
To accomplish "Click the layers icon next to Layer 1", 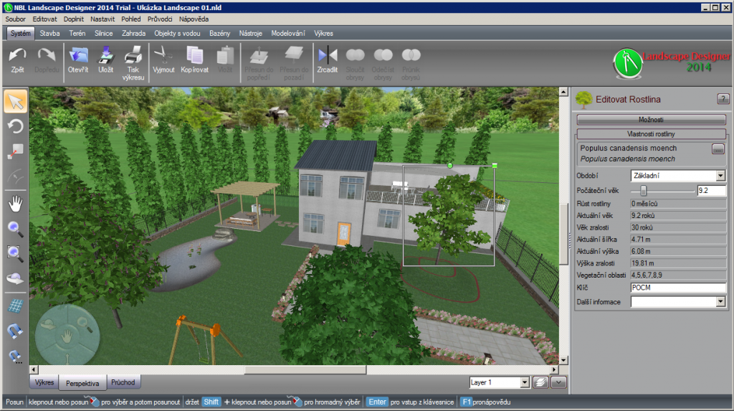I will coord(540,382).
